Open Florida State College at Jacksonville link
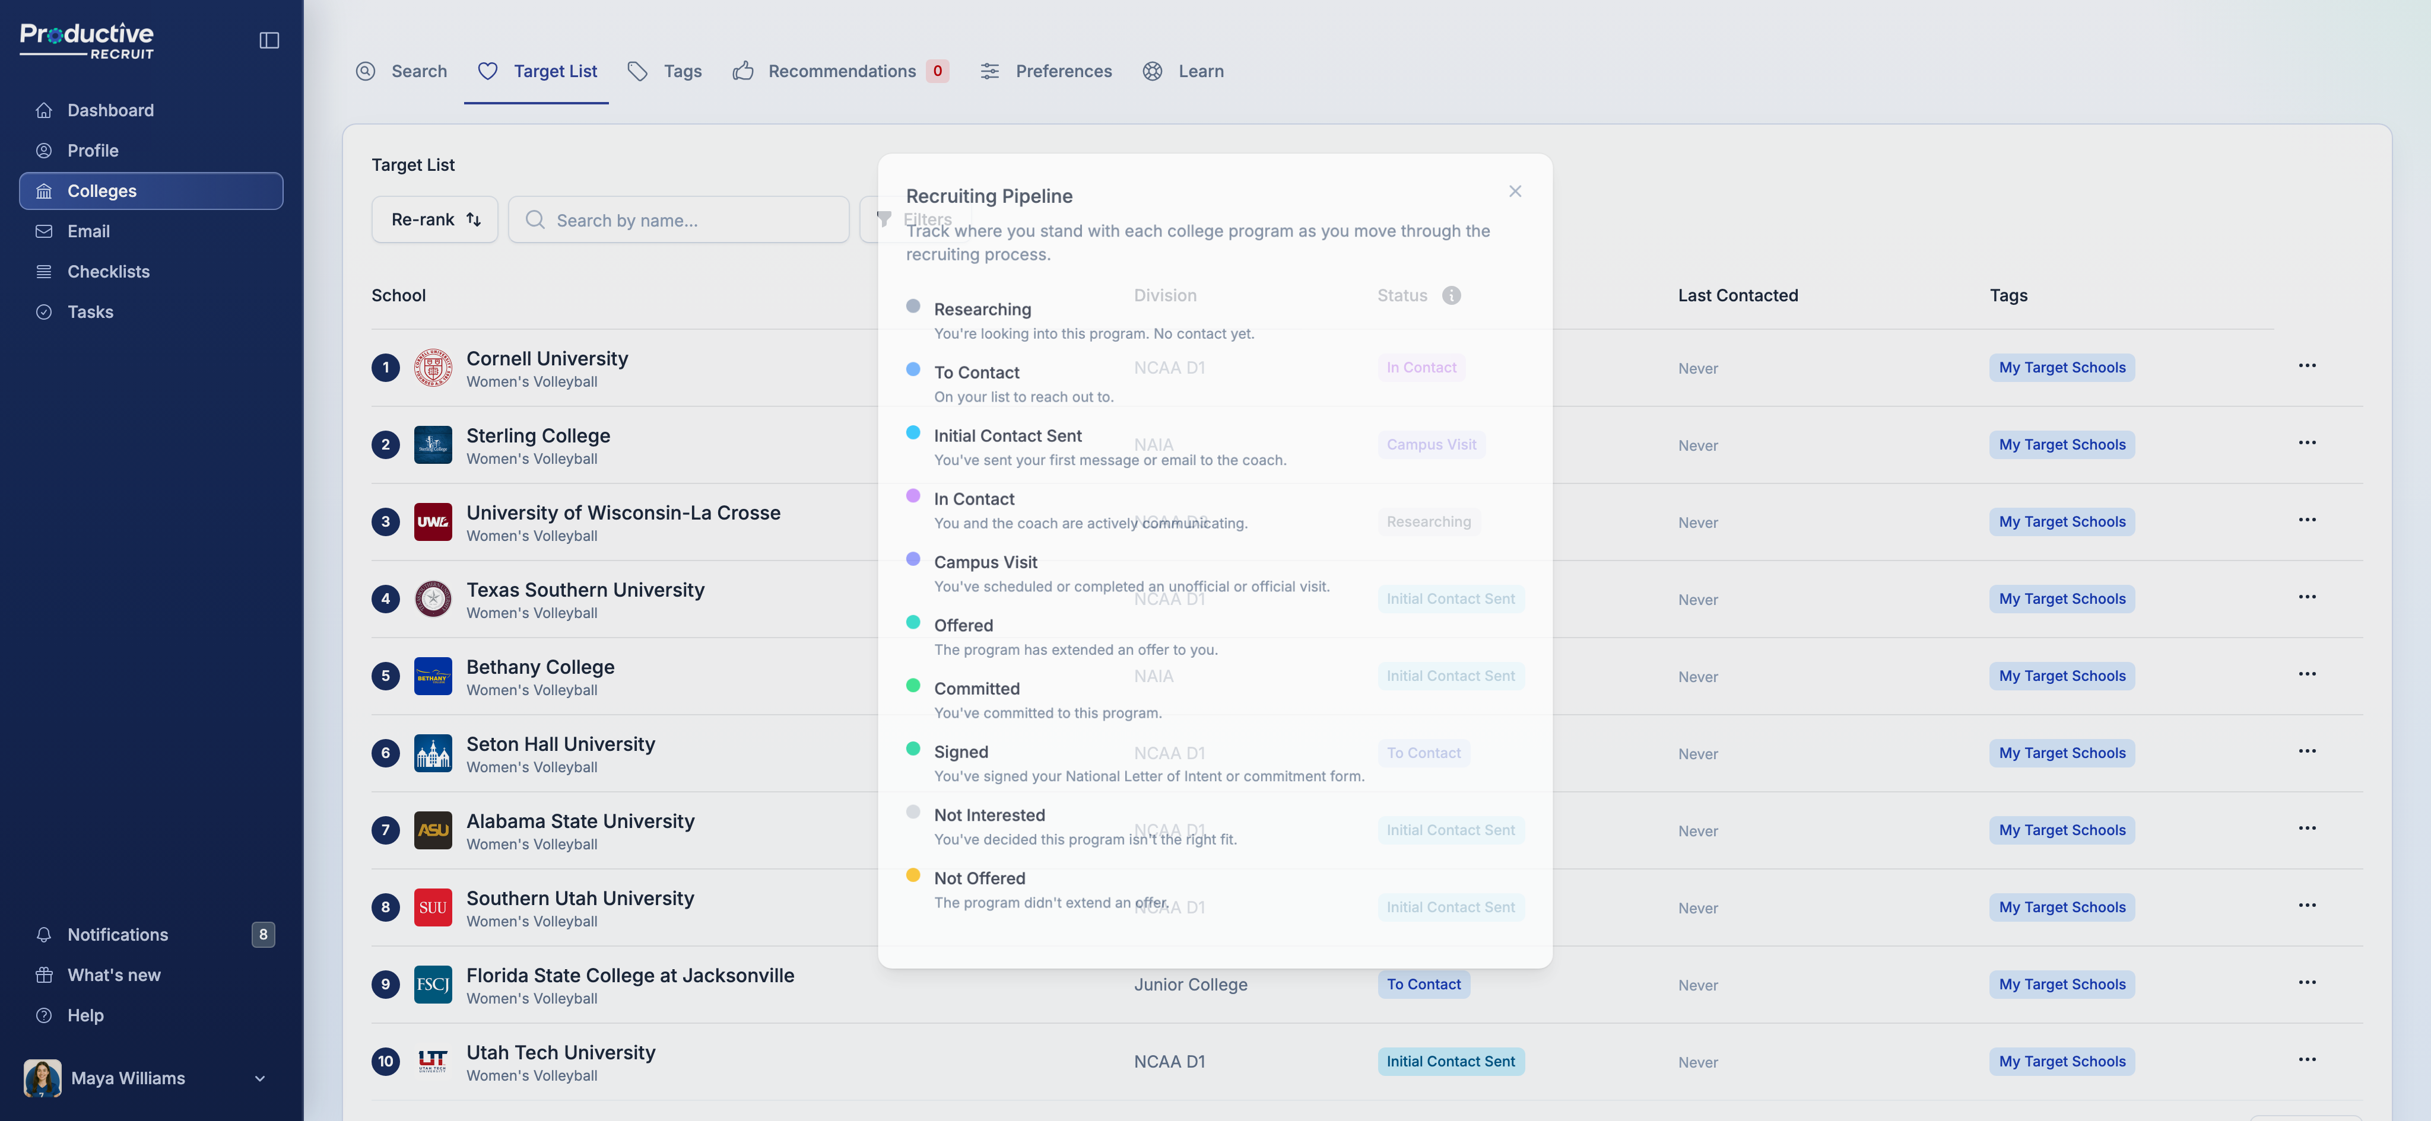 (630, 975)
